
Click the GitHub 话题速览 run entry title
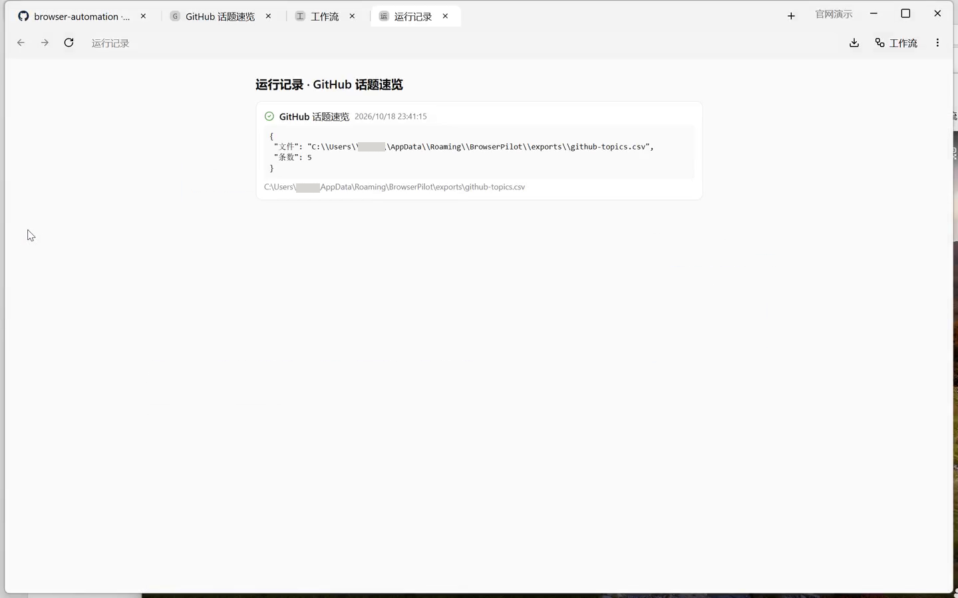tap(314, 116)
